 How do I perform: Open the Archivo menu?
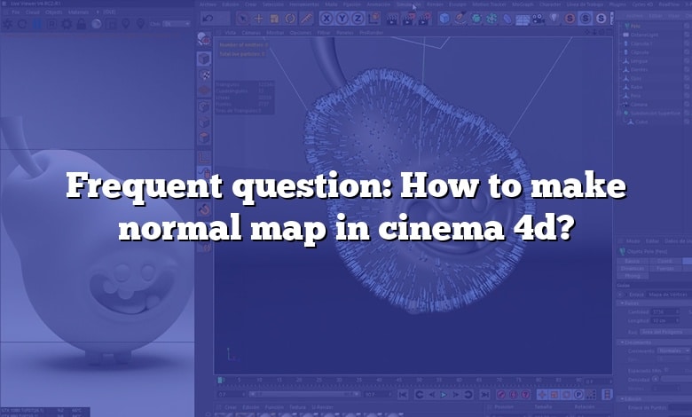pyautogui.click(x=208, y=4)
